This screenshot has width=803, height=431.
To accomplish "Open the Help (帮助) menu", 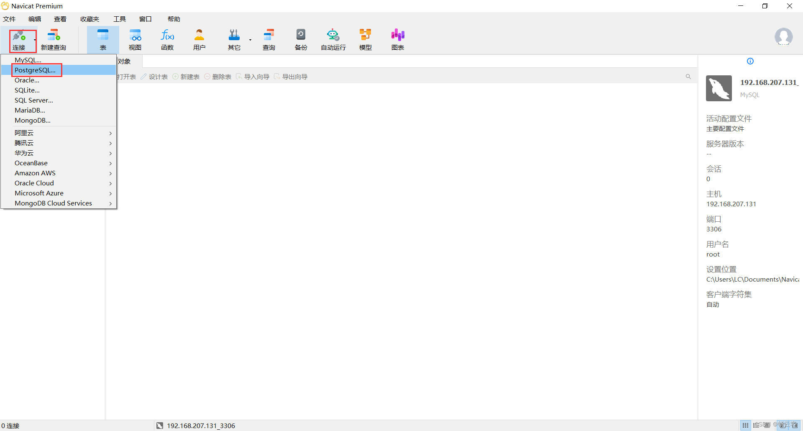I will [174, 19].
